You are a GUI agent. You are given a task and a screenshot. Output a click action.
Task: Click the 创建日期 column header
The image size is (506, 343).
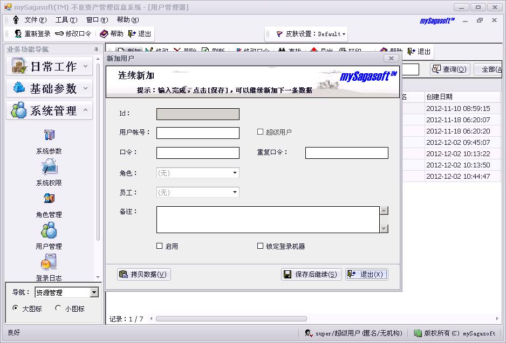[462, 96]
